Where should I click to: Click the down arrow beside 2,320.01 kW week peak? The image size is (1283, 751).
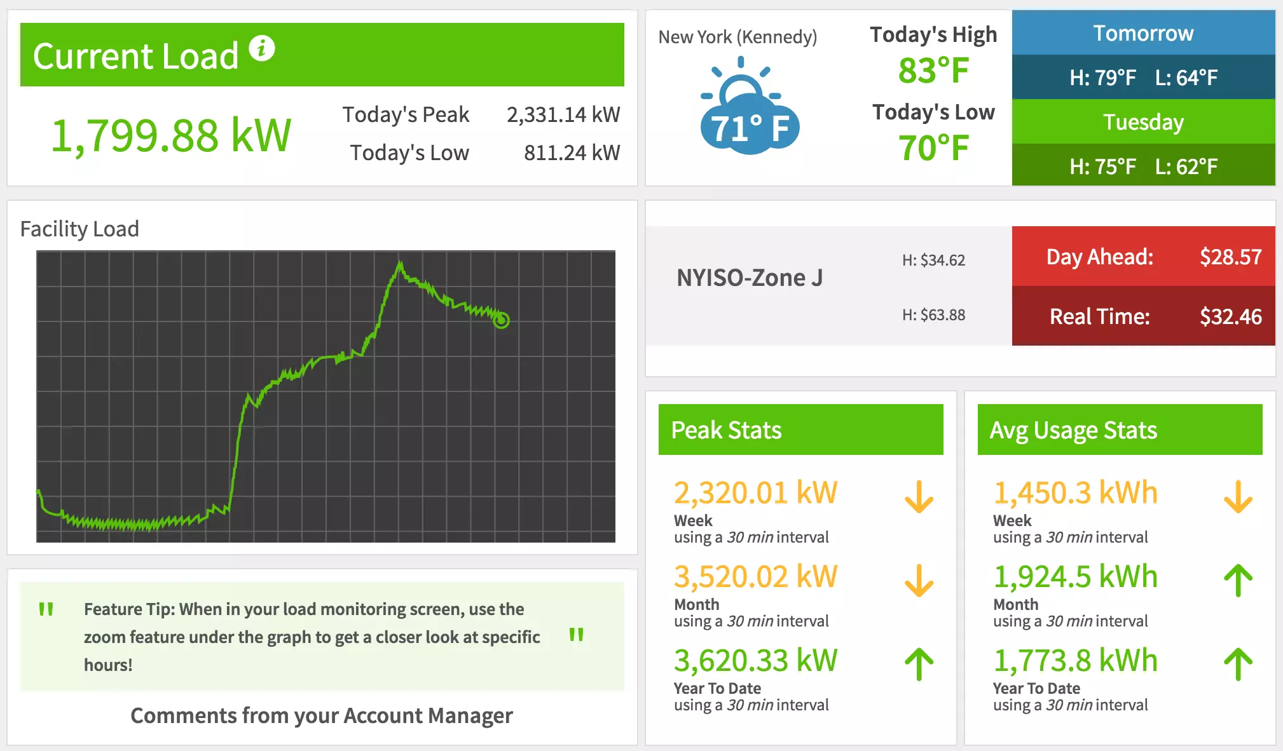pyautogui.click(x=919, y=497)
